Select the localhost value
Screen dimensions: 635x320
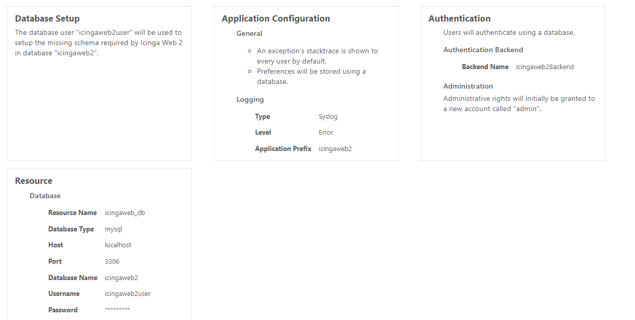pos(118,245)
